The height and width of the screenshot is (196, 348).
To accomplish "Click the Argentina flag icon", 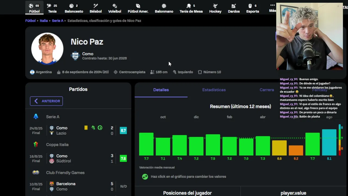I will pos(32,72).
